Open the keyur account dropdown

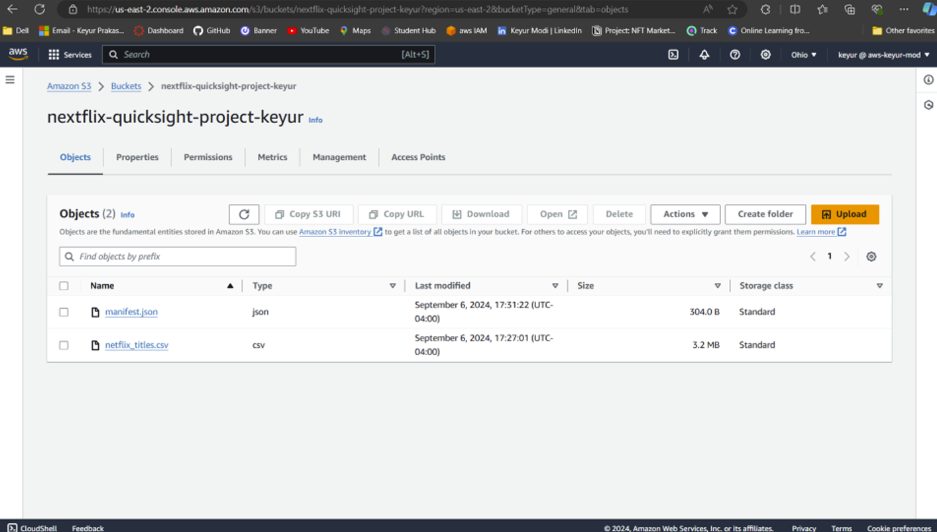[883, 55]
